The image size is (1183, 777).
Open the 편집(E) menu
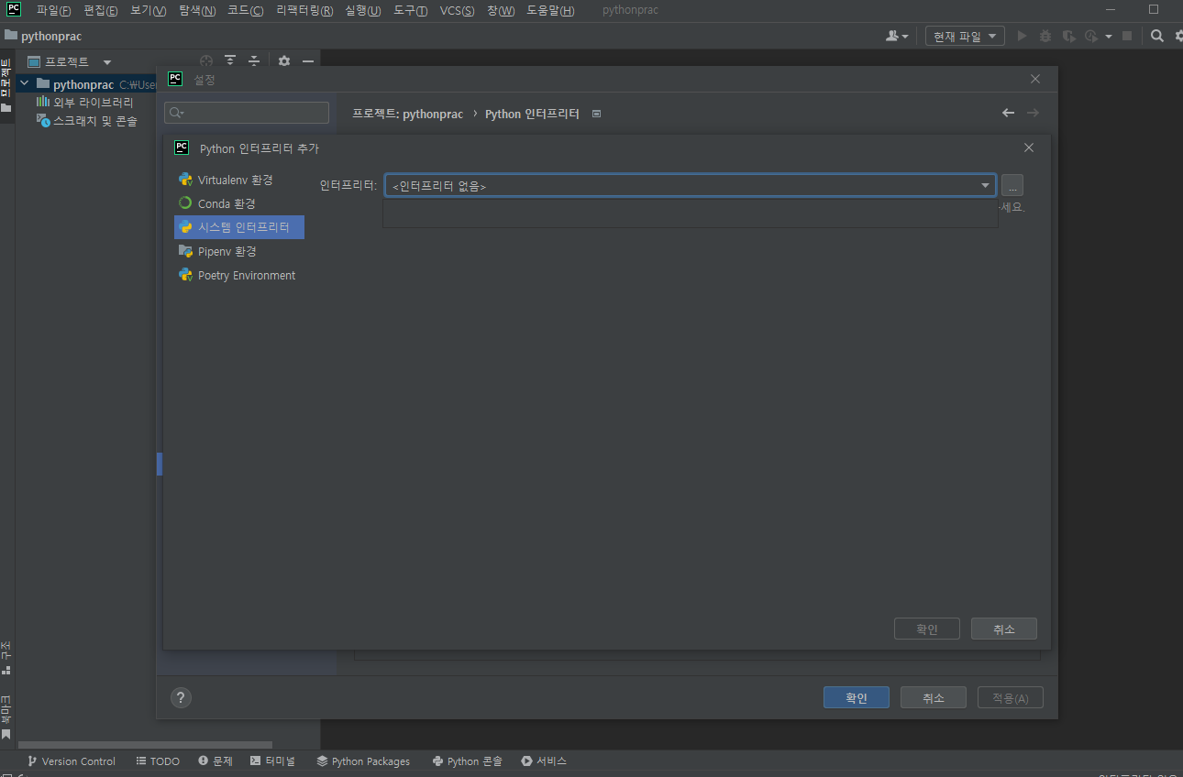100,10
